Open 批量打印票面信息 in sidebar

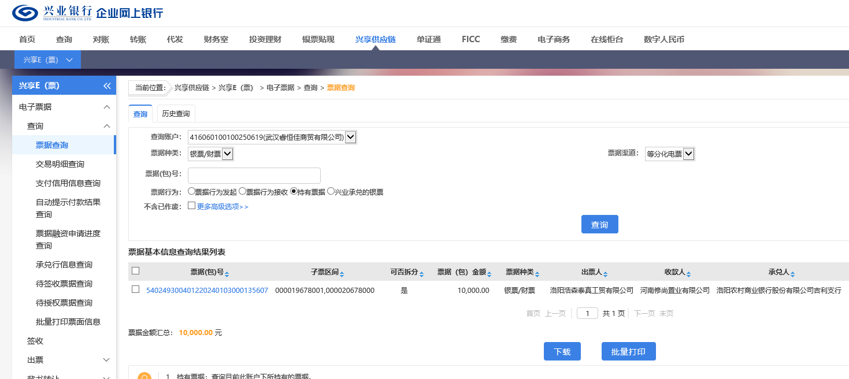(x=68, y=322)
